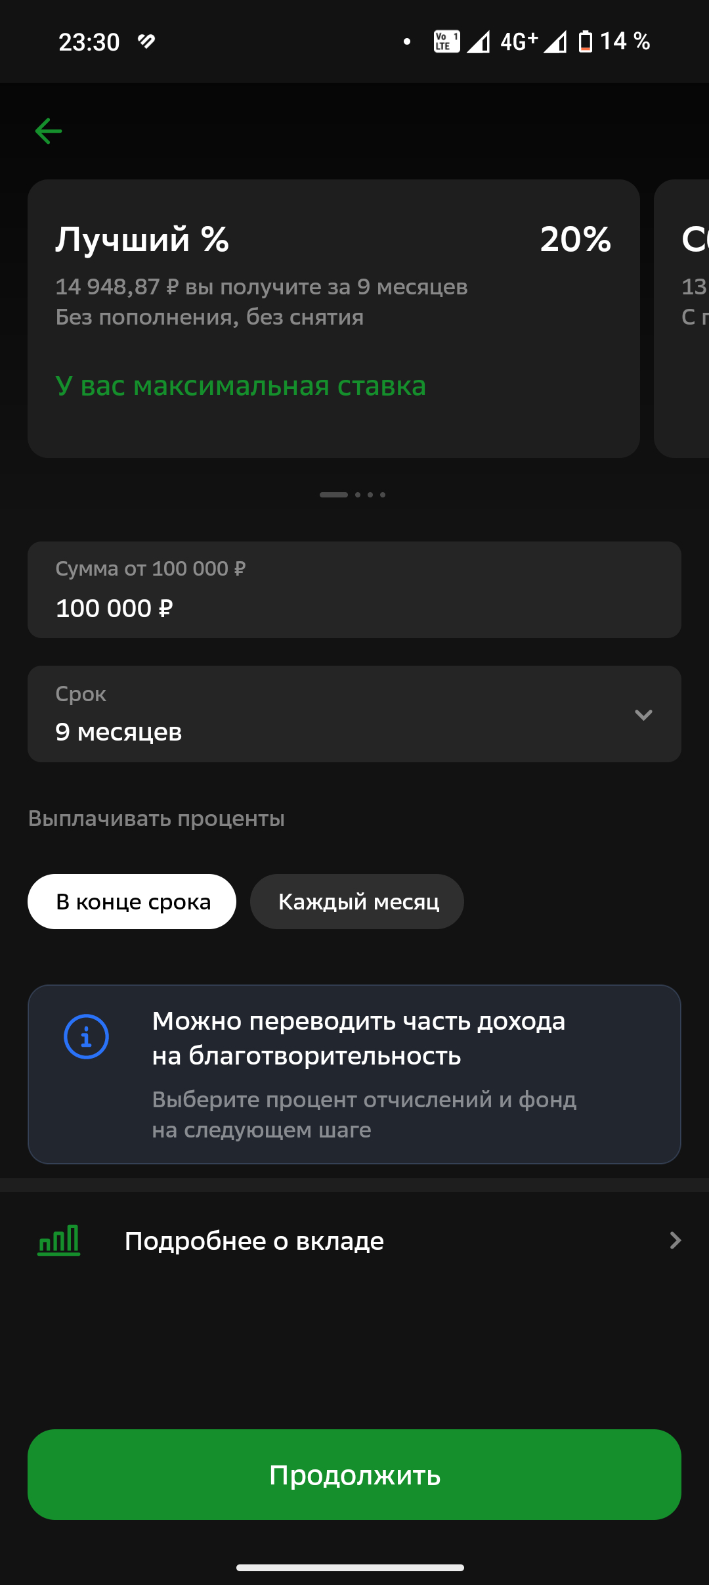Tap the green back arrow

tap(49, 131)
